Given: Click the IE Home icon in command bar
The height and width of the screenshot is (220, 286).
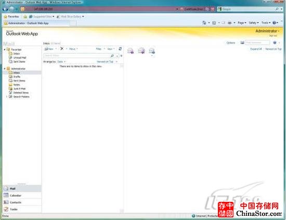Looking at the screenshot, I should (x=204, y=23).
